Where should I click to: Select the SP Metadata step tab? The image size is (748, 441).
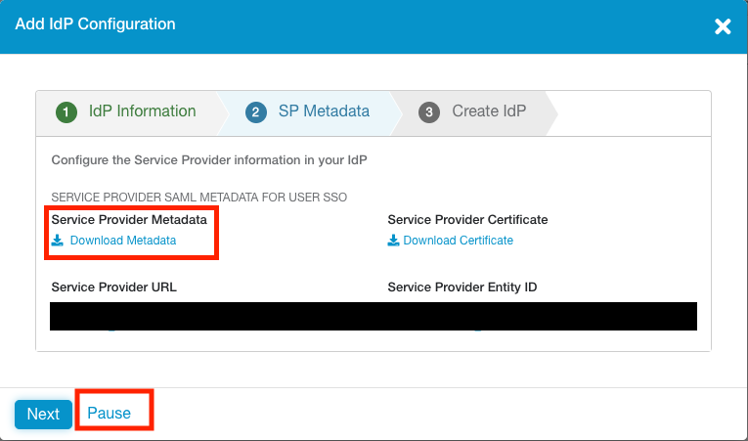tap(324, 111)
